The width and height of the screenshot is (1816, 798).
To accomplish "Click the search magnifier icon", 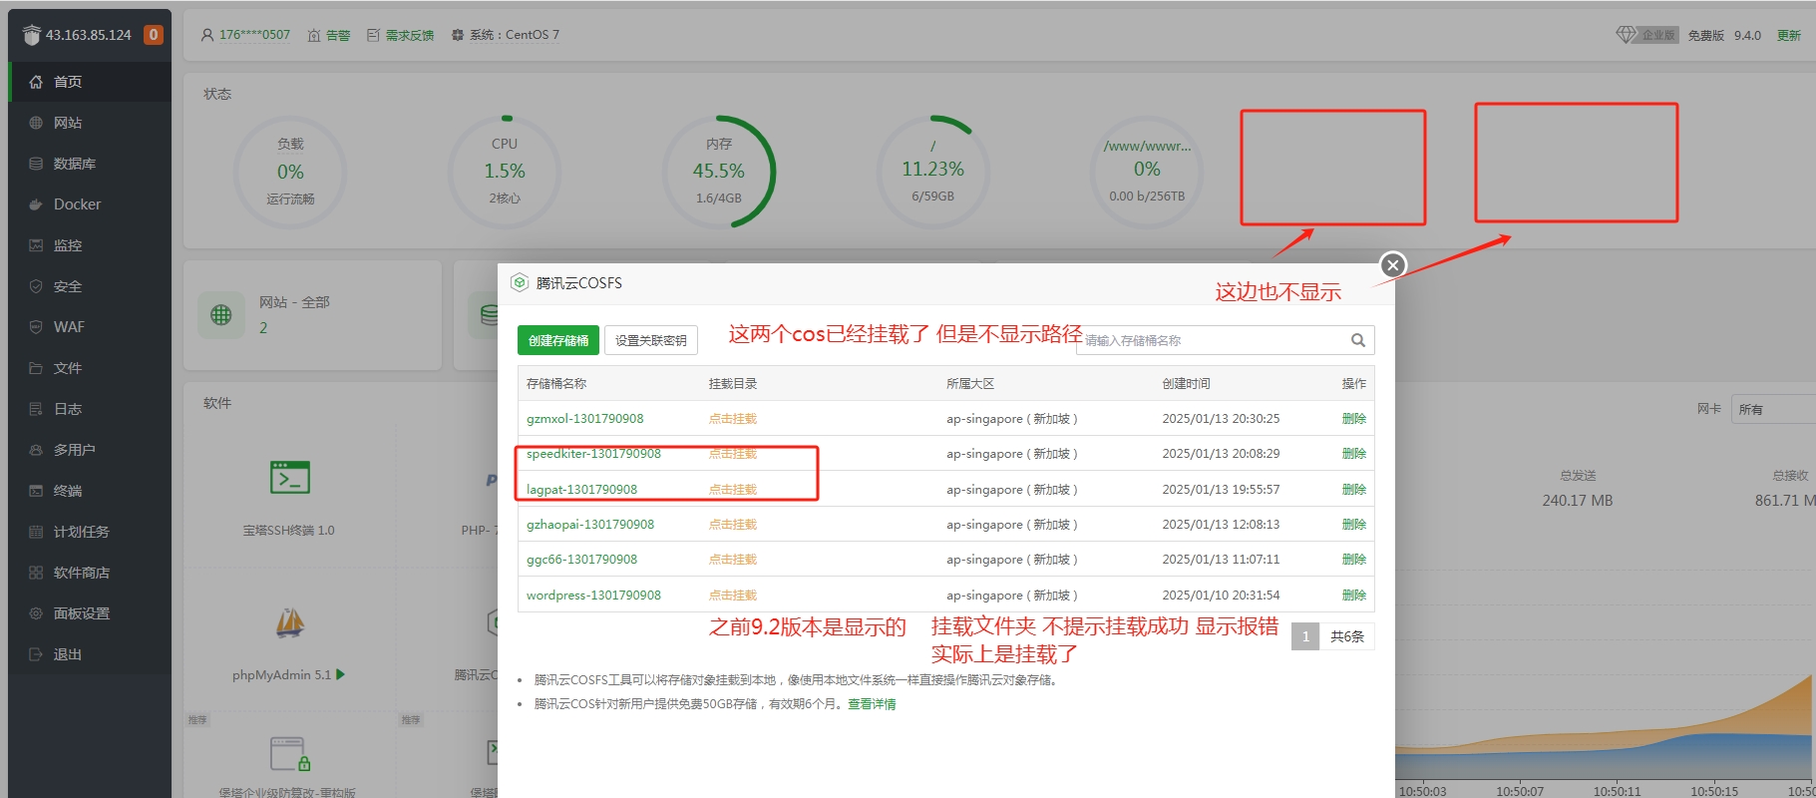I will pyautogui.click(x=1358, y=340).
